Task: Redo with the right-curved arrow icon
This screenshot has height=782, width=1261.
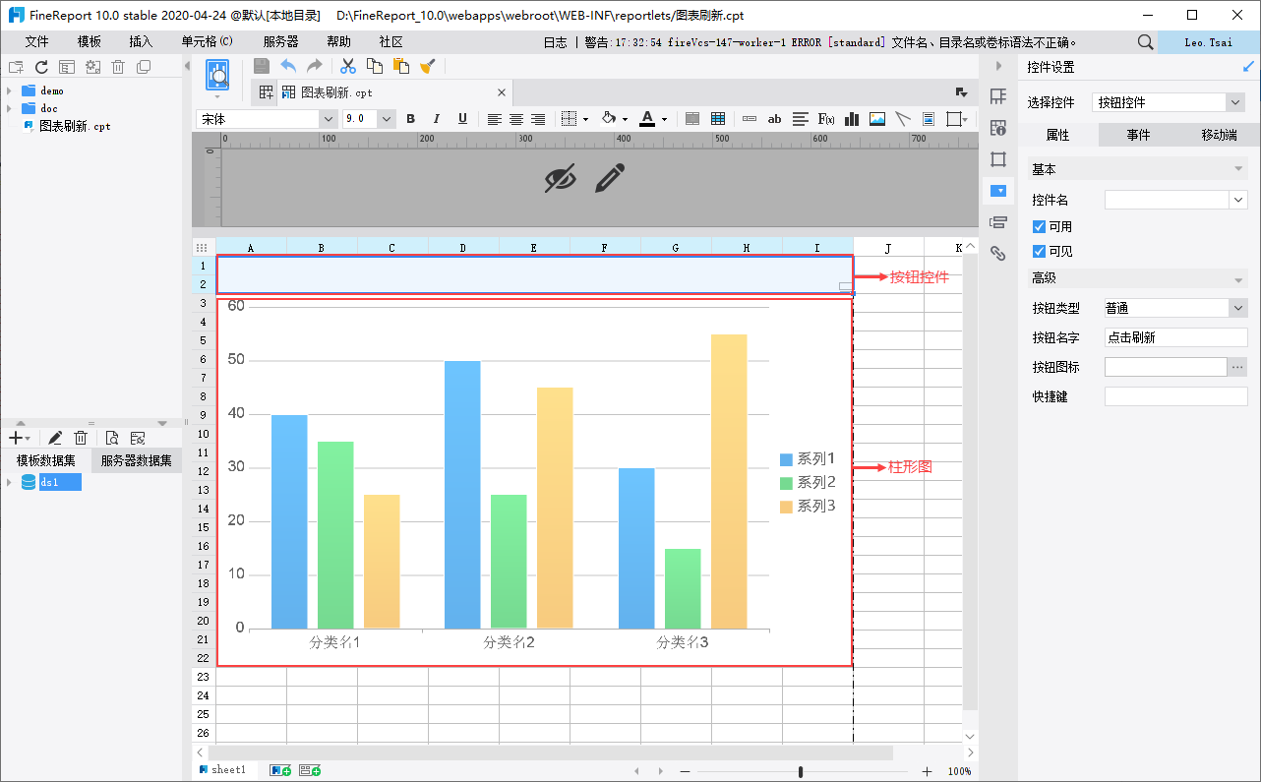Action: pyautogui.click(x=315, y=66)
